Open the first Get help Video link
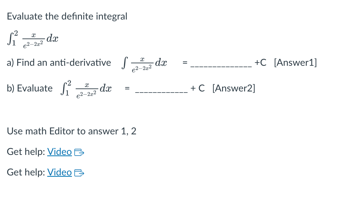This screenshot has height=205, width=348. pos(59,152)
